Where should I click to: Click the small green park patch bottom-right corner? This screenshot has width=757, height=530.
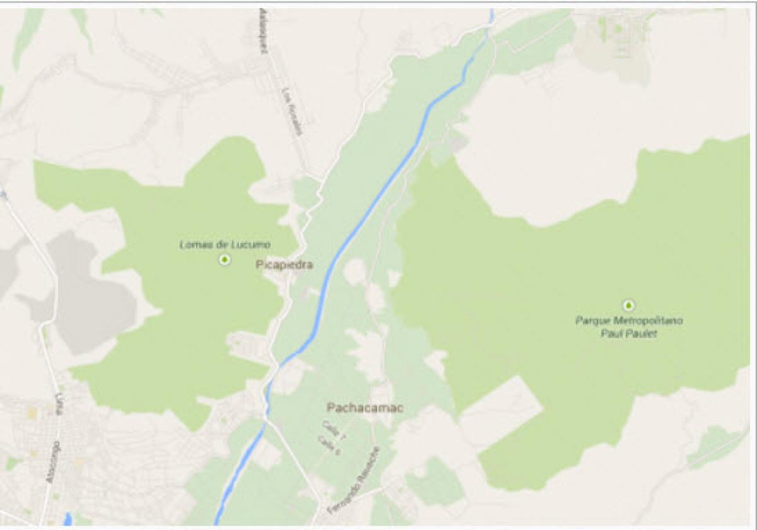(x=716, y=446)
